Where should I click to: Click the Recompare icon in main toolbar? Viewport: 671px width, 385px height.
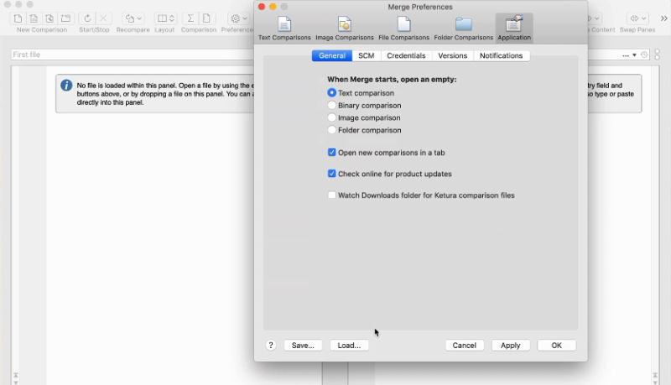(x=130, y=18)
